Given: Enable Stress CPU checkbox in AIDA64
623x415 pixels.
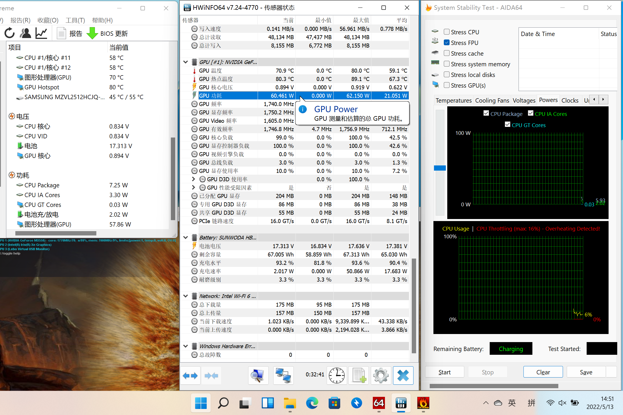Looking at the screenshot, I should [446, 31].
